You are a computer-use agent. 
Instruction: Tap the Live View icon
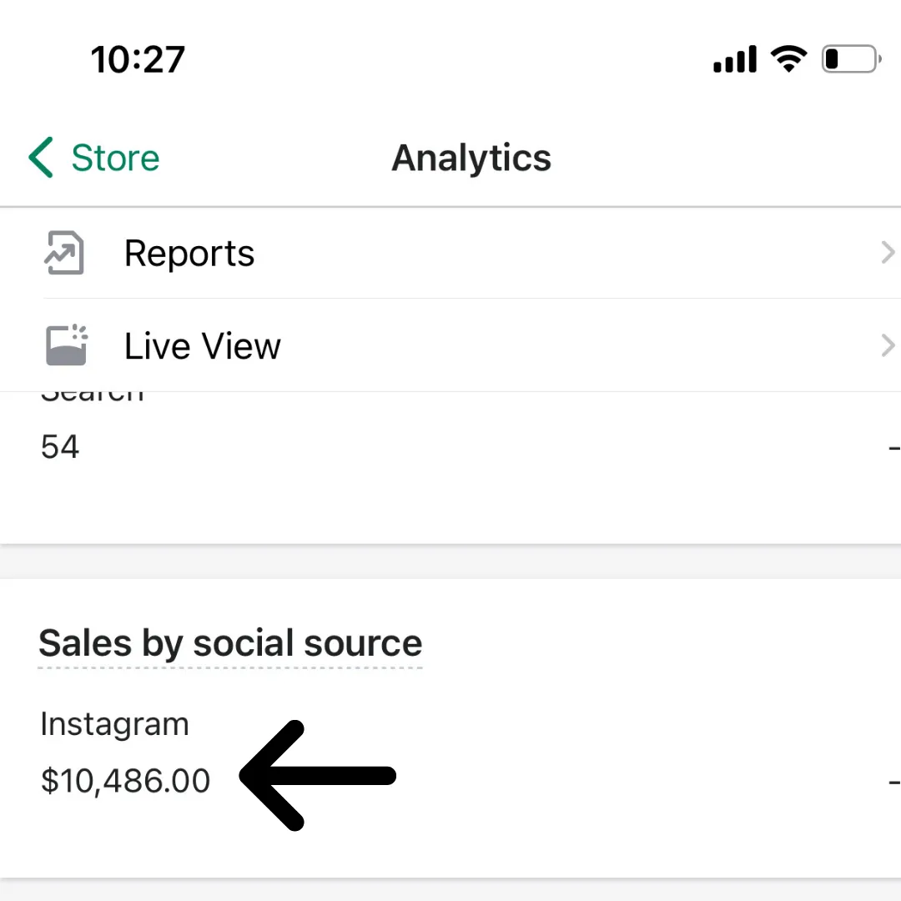(x=65, y=345)
